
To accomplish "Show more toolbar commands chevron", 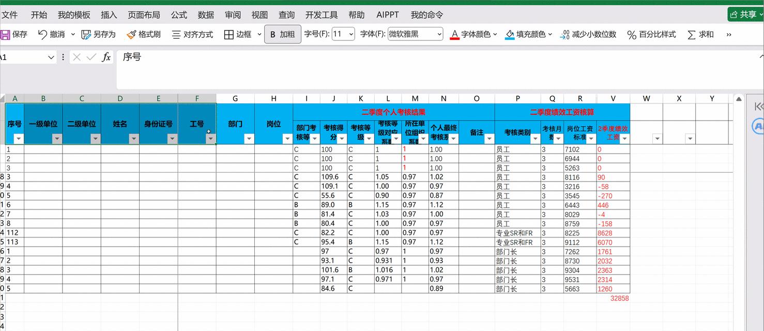I will 729,35.
